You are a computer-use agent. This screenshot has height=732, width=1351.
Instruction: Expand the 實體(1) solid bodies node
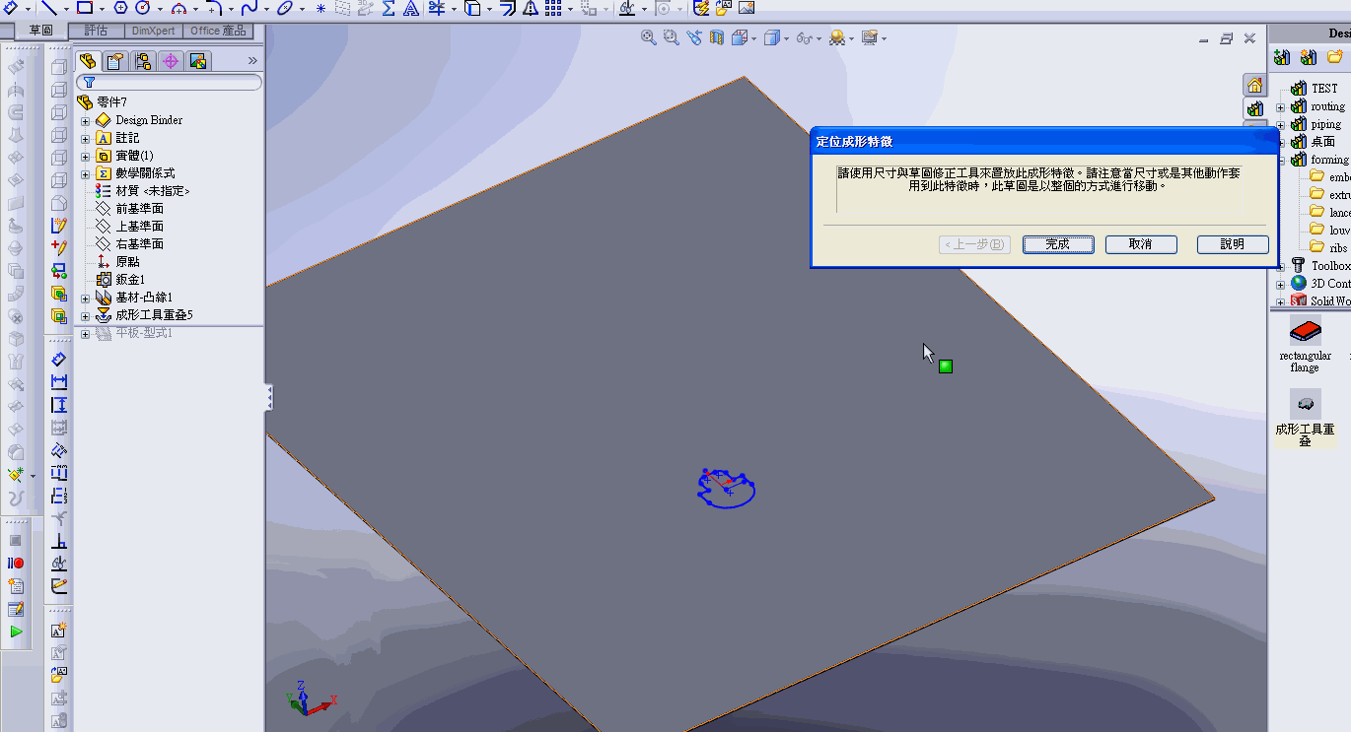click(x=86, y=157)
